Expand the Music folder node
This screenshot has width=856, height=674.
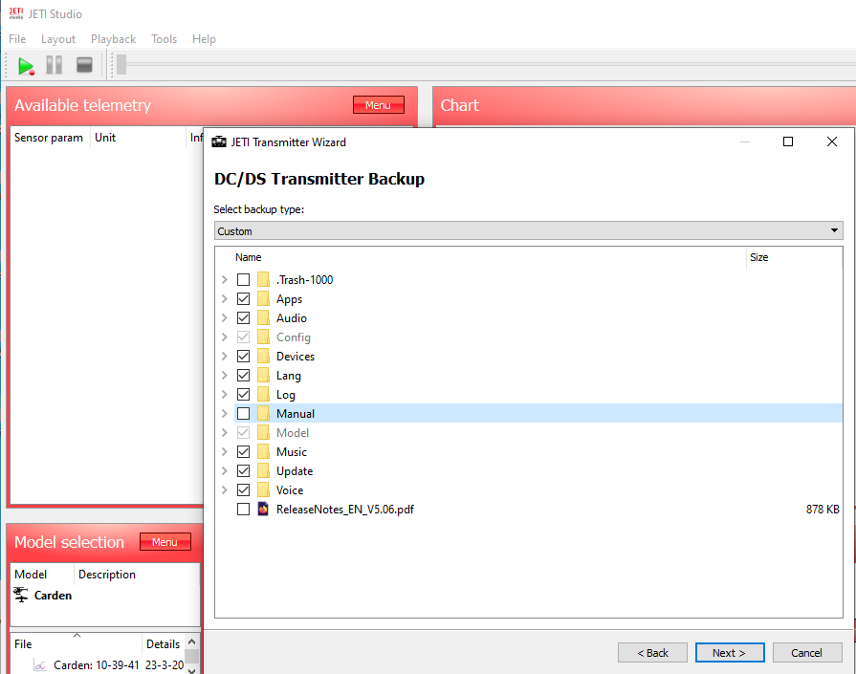pos(225,451)
